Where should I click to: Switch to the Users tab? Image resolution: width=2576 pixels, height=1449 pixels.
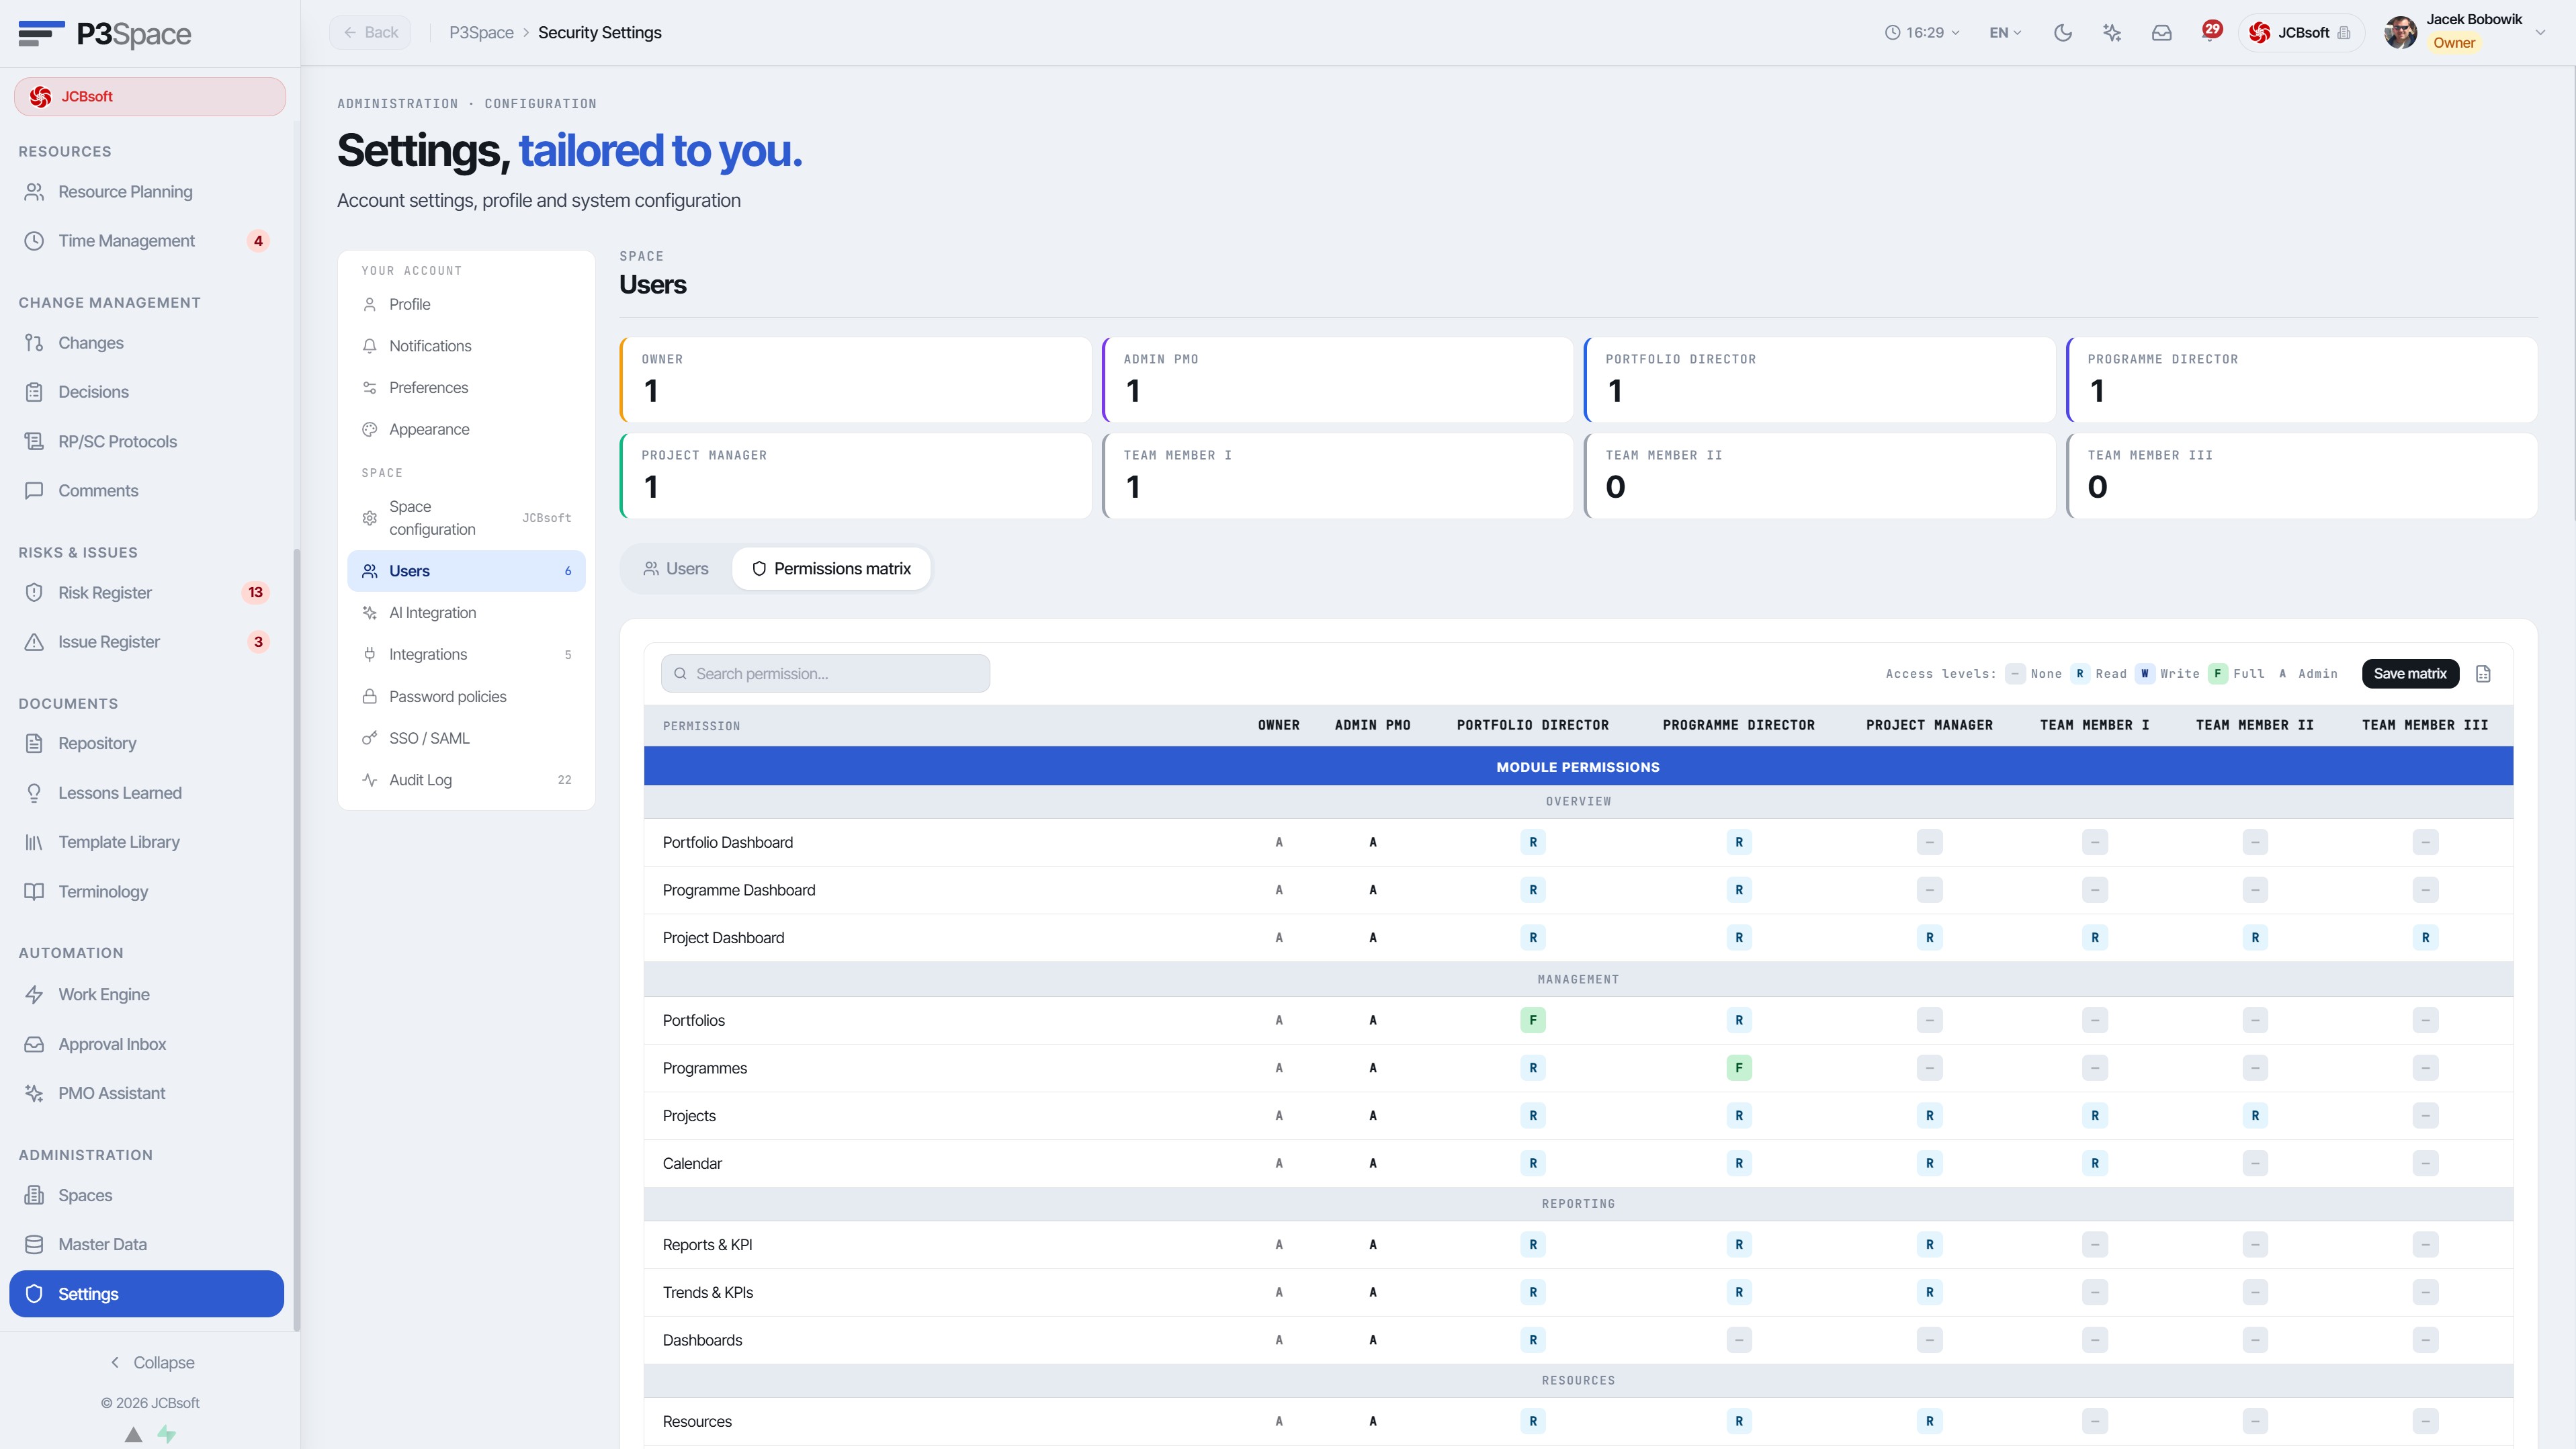coord(676,569)
